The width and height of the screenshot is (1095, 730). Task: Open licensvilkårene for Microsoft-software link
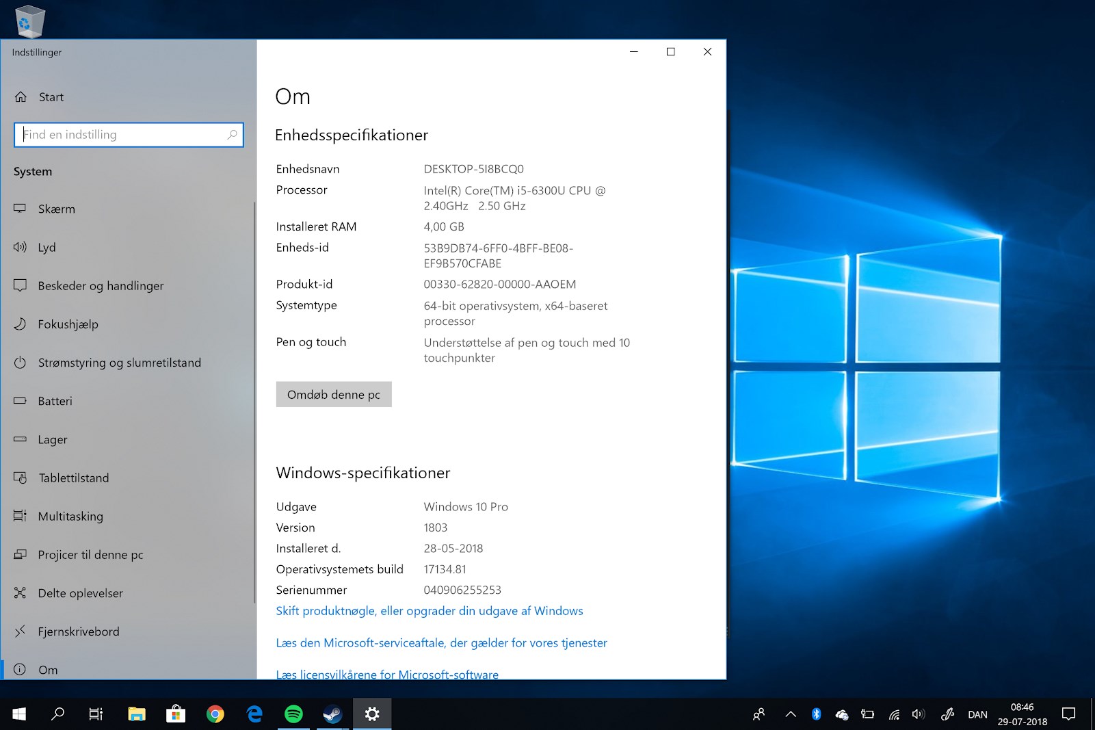[x=387, y=674]
